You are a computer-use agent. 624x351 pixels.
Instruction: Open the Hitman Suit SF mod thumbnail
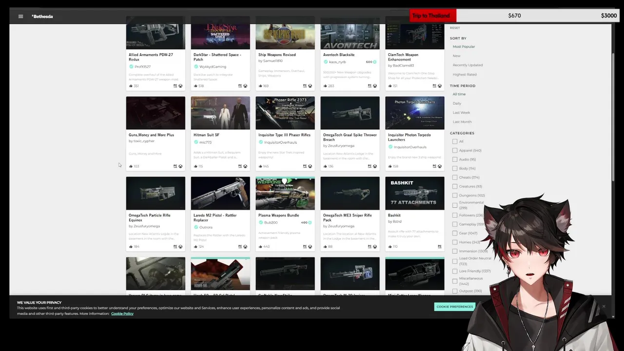coord(220,113)
